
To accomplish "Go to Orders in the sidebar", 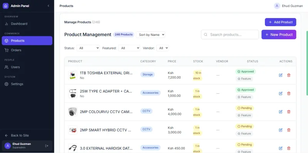I will pos(27,50).
